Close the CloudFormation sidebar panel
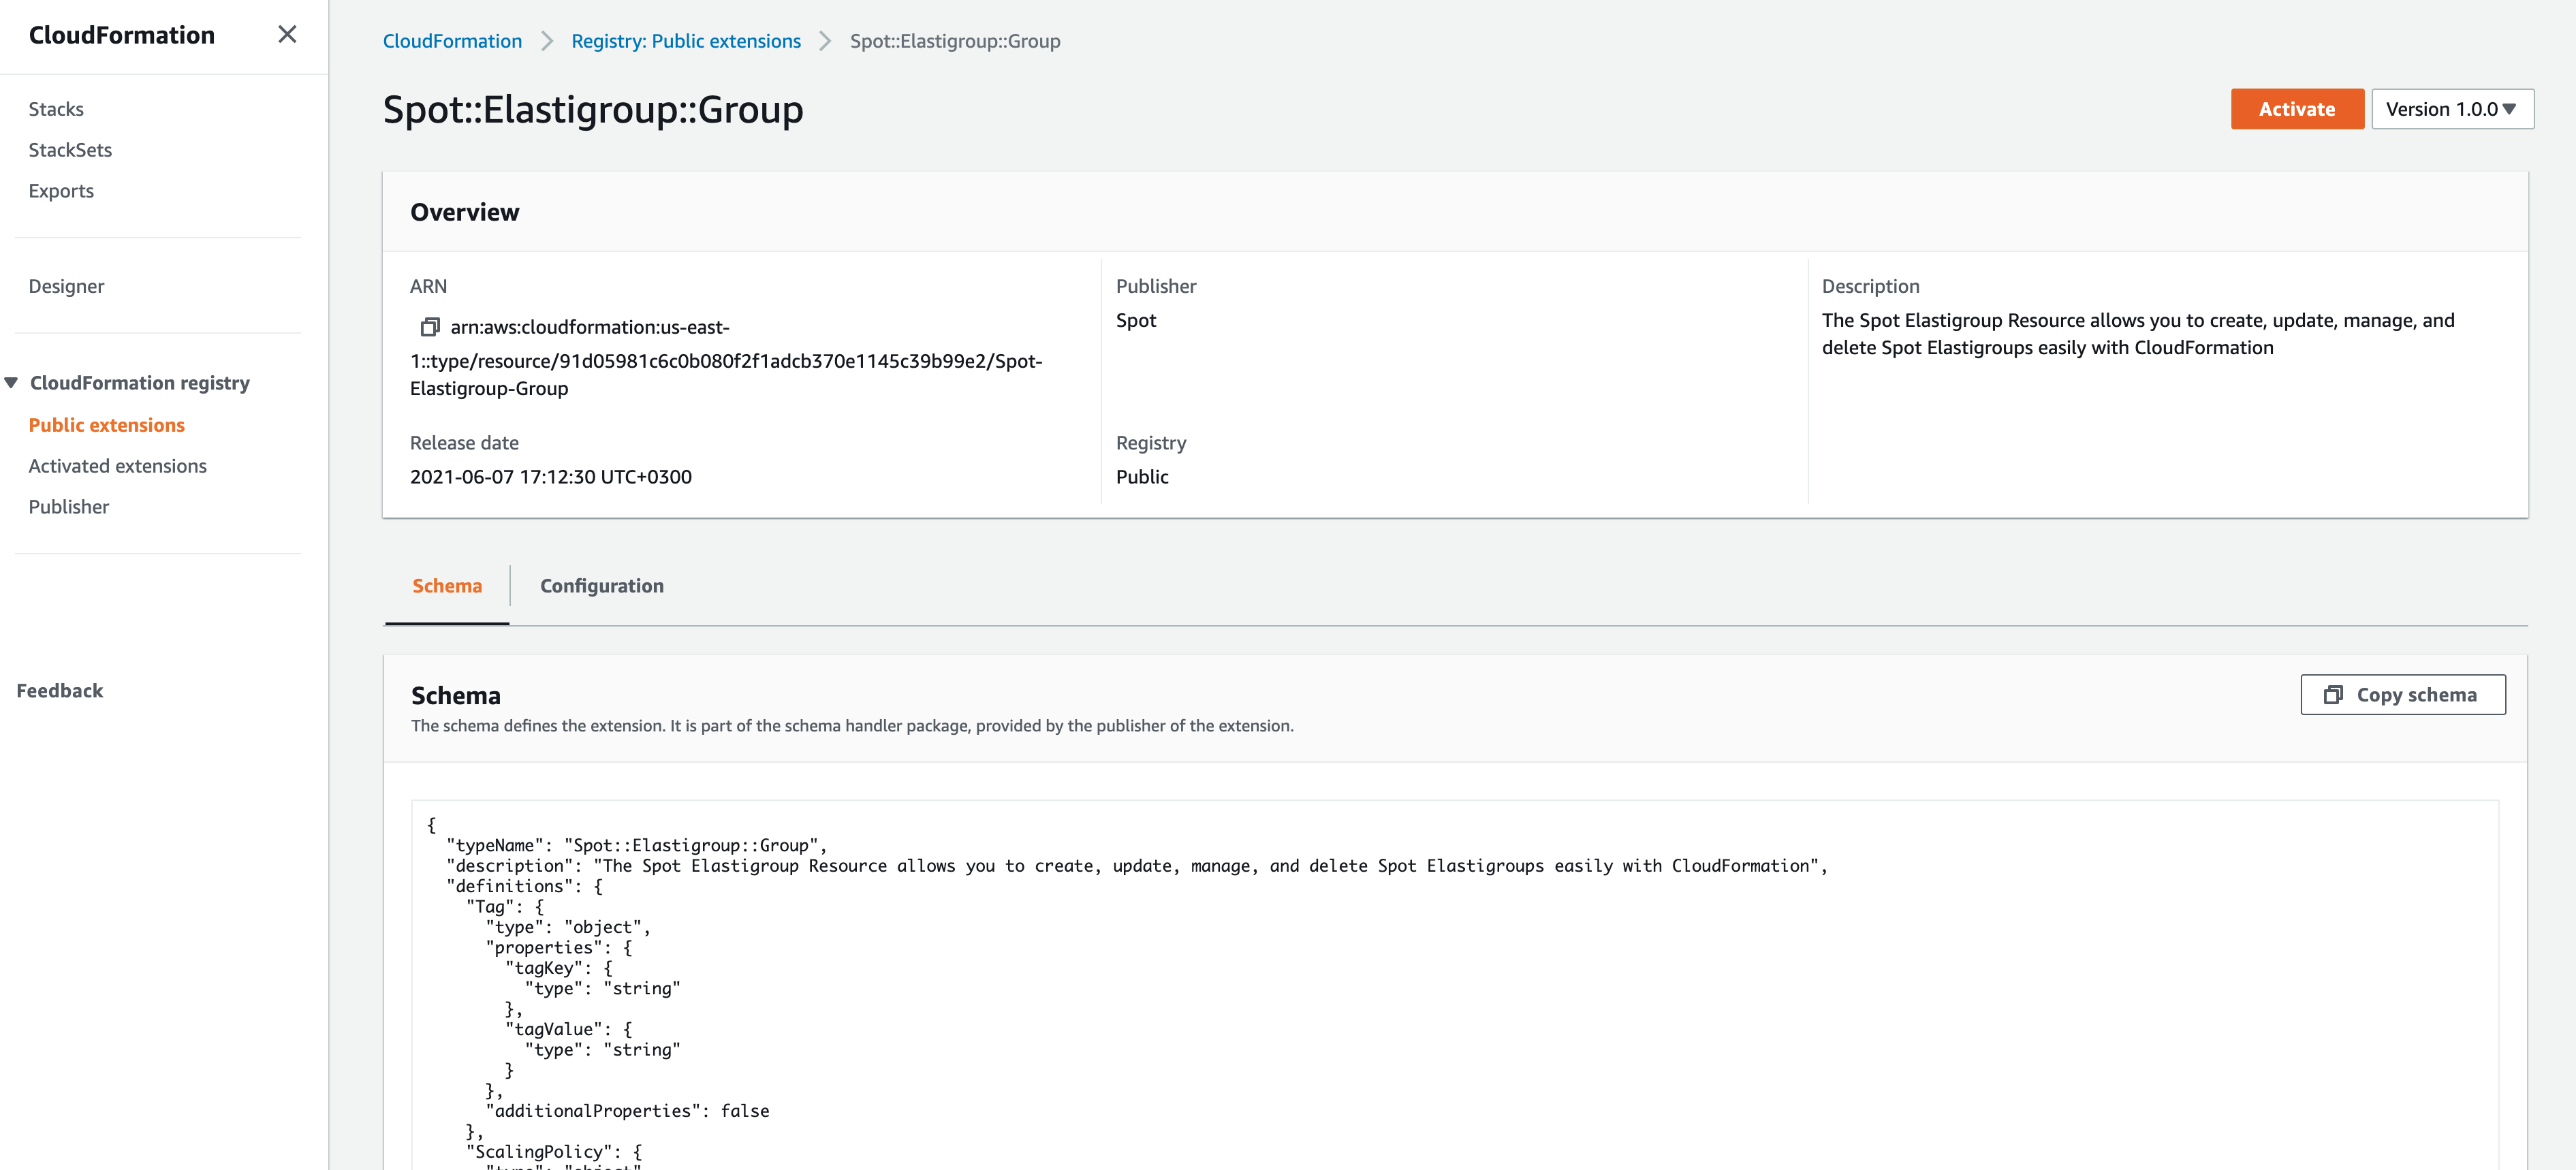Image resolution: width=2576 pixels, height=1170 pixels. coord(287,35)
